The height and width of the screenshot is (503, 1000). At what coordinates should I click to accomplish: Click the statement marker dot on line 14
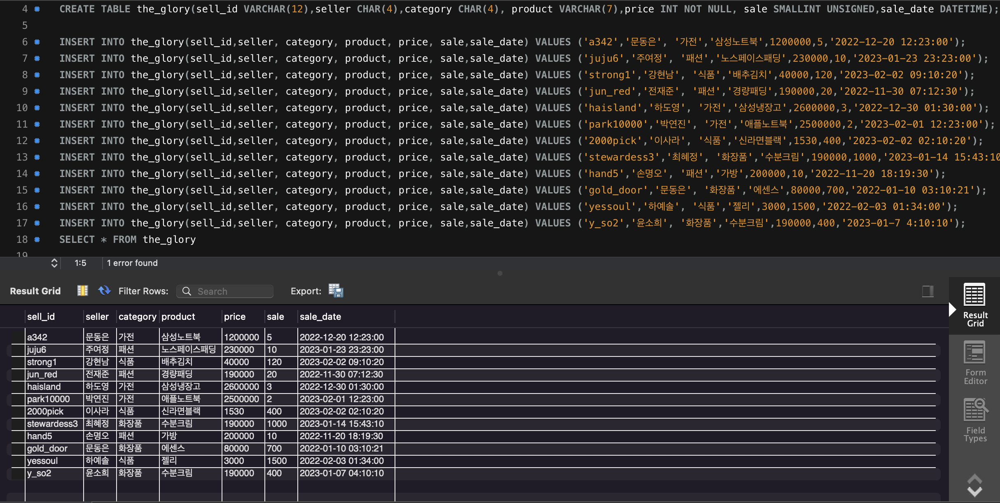(x=37, y=174)
